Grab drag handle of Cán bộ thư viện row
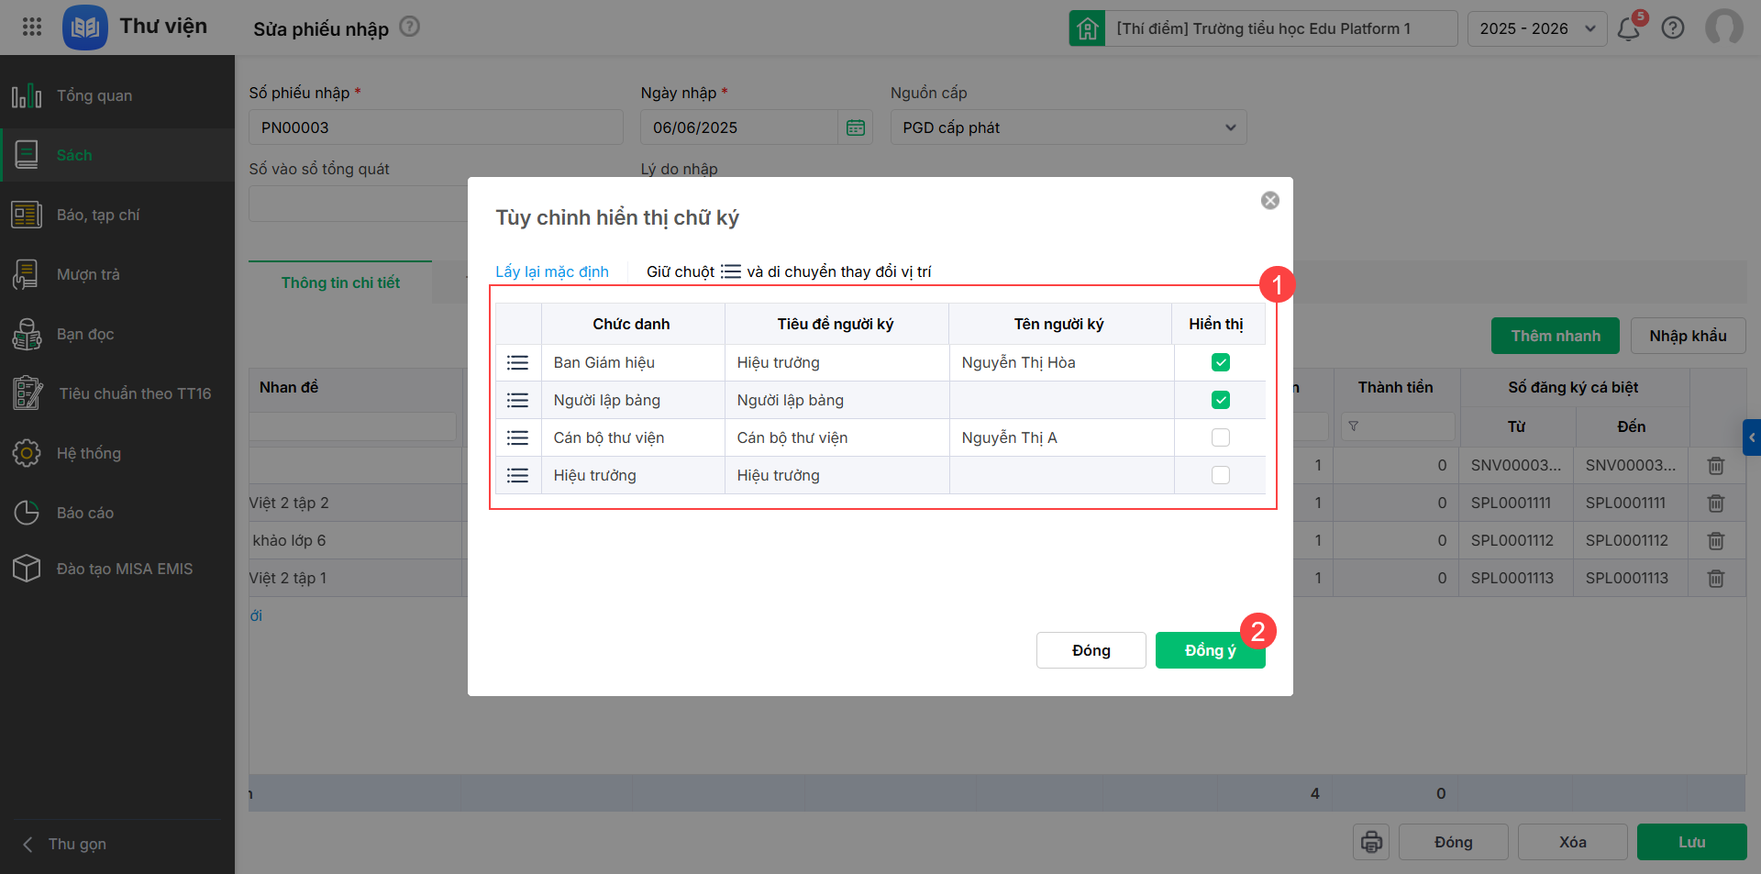This screenshot has width=1761, height=874. (518, 438)
